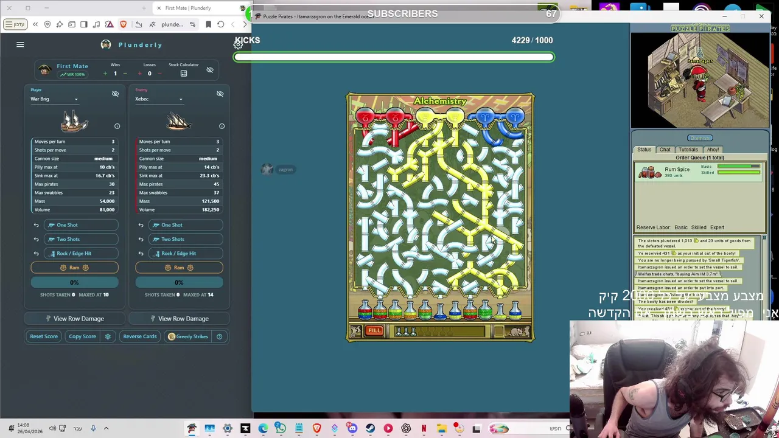Add Two Shots for the player
779x438 pixels.
pyautogui.click(x=80, y=239)
